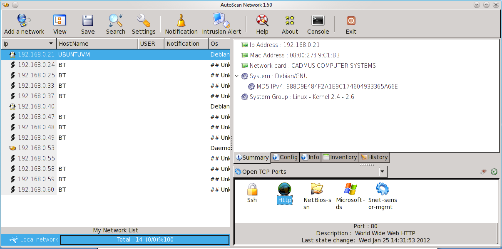Select host row 192.168.0.21 UBUNTUVM
This screenshot has height=249, width=502.
pyautogui.click(x=116, y=54)
